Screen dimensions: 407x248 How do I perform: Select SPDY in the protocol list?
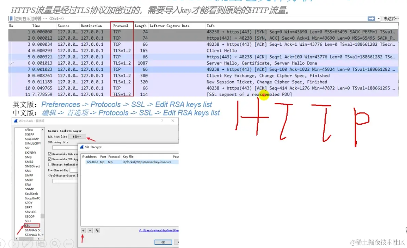point(28,203)
